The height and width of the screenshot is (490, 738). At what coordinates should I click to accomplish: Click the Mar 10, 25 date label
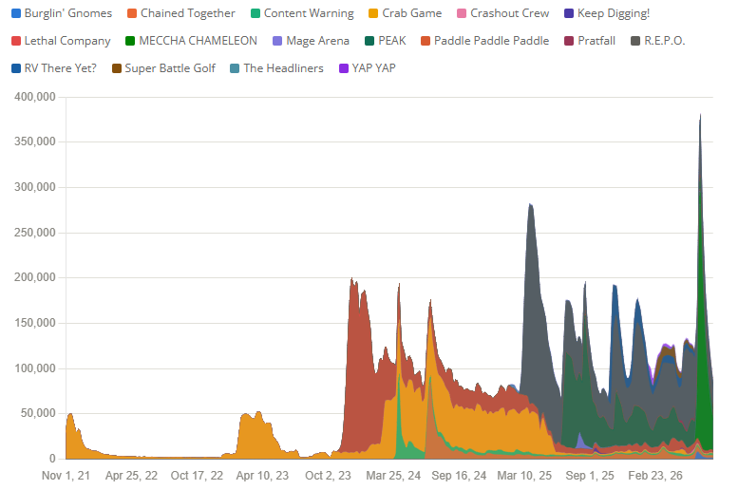[x=524, y=476]
